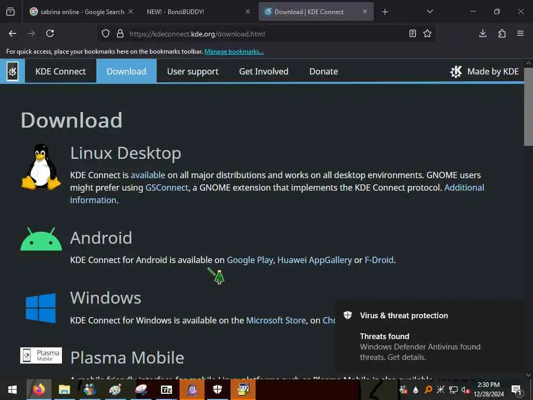Open the F-Droid link

(x=379, y=260)
